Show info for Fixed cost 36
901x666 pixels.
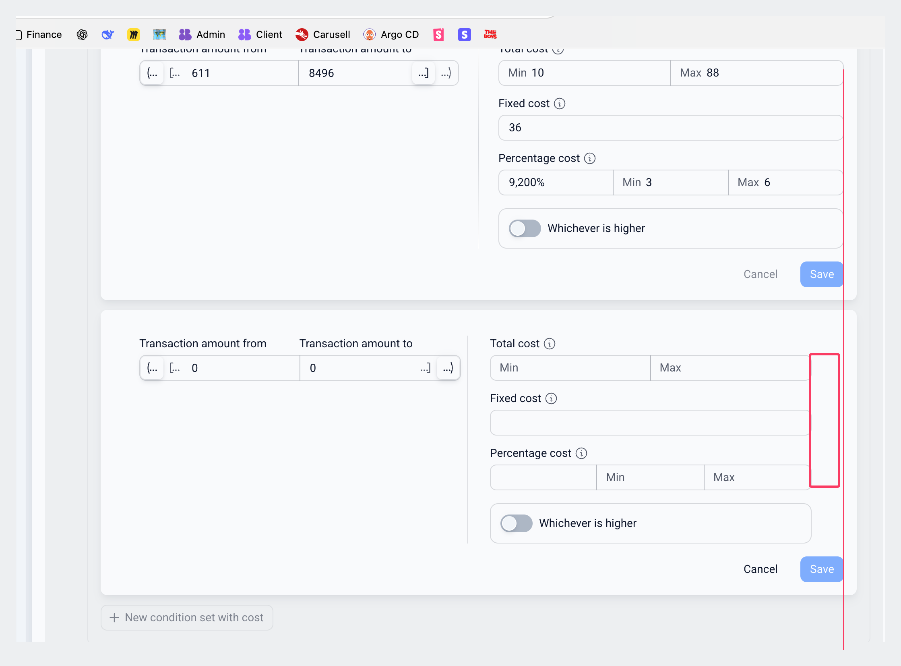560,104
